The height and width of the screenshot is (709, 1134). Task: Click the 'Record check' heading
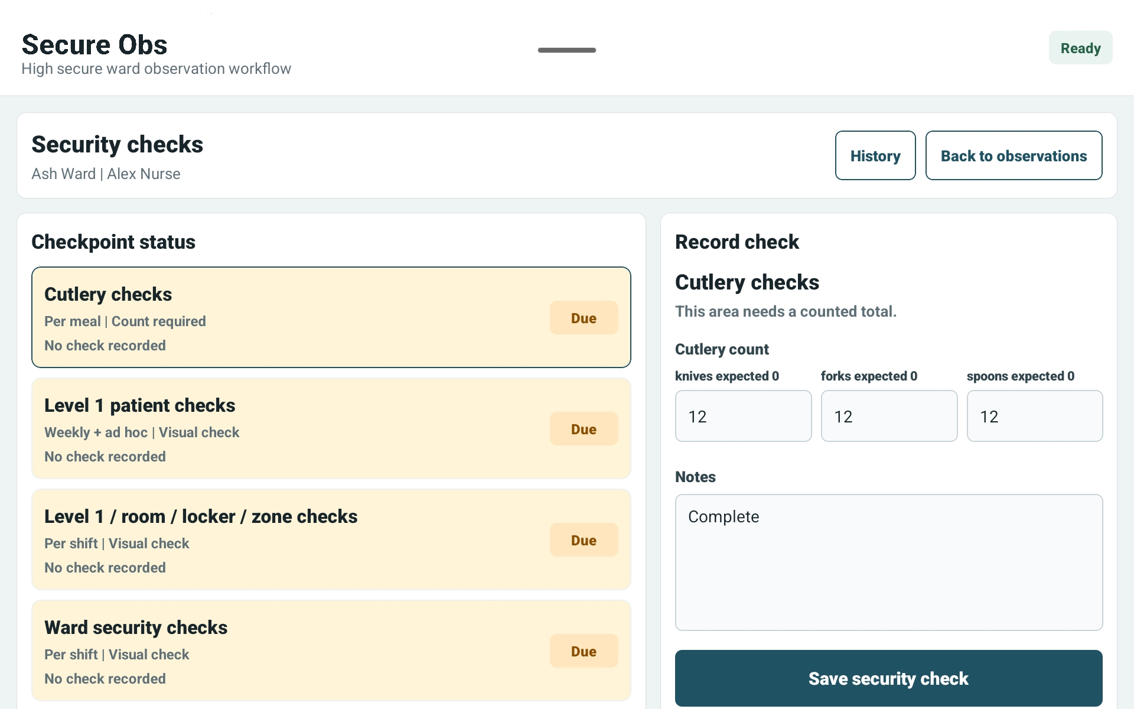click(x=737, y=242)
